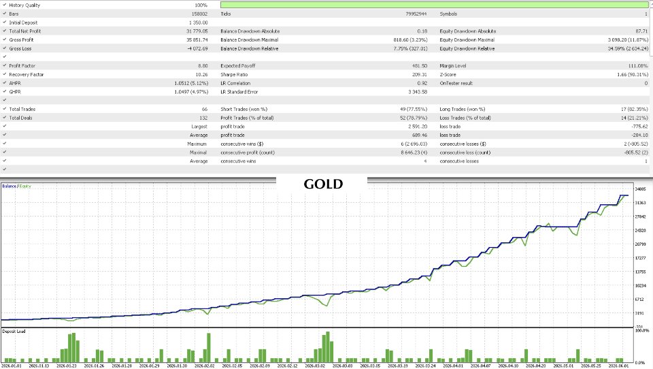The height and width of the screenshot is (369, 653).
Task: Click the check icon beside Total Deals
Action: point(4,118)
